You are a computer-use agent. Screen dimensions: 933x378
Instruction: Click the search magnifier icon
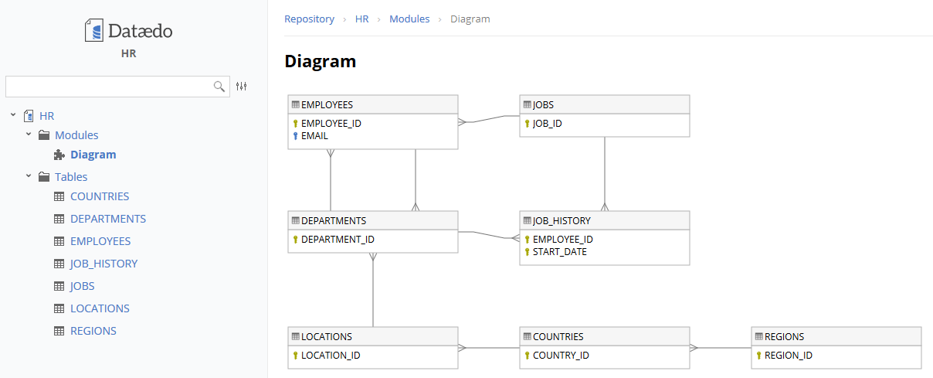(219, 87)
